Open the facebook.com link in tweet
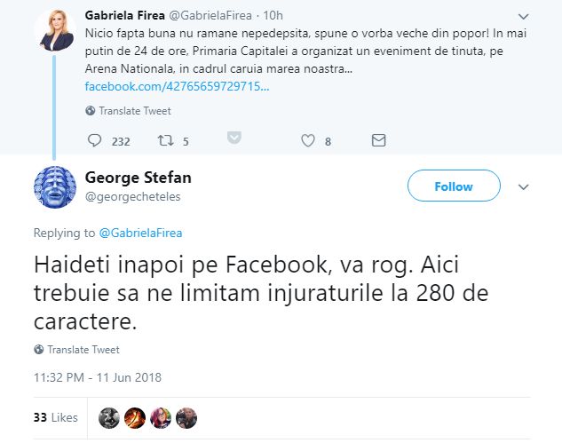The image size is (562, 443). click(x=176, y=86)
